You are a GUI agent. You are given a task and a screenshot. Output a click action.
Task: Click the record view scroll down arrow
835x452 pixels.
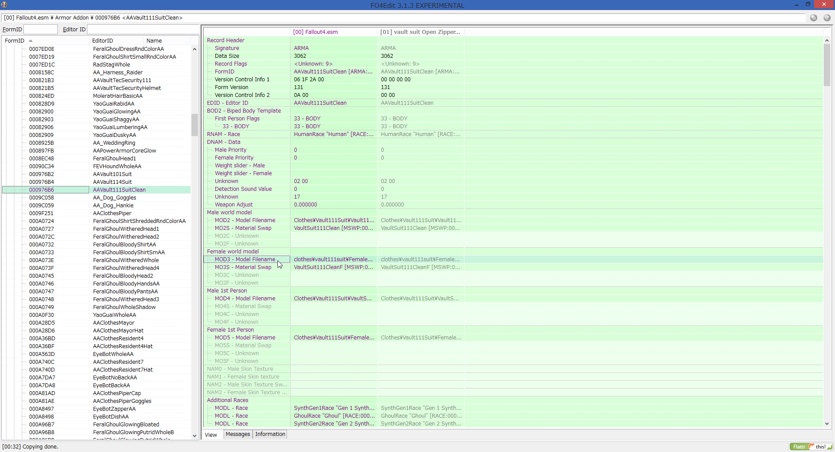click(827, 424)
